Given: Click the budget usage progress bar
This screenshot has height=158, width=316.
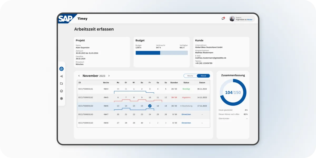Looking at the screenshot, I should tap(161, 53).
